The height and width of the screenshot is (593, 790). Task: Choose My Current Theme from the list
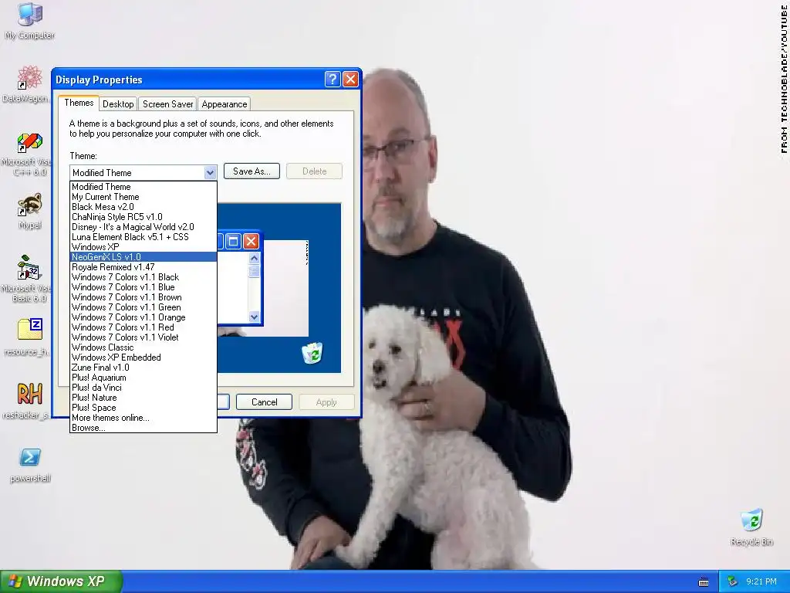[x=143, y=197]
